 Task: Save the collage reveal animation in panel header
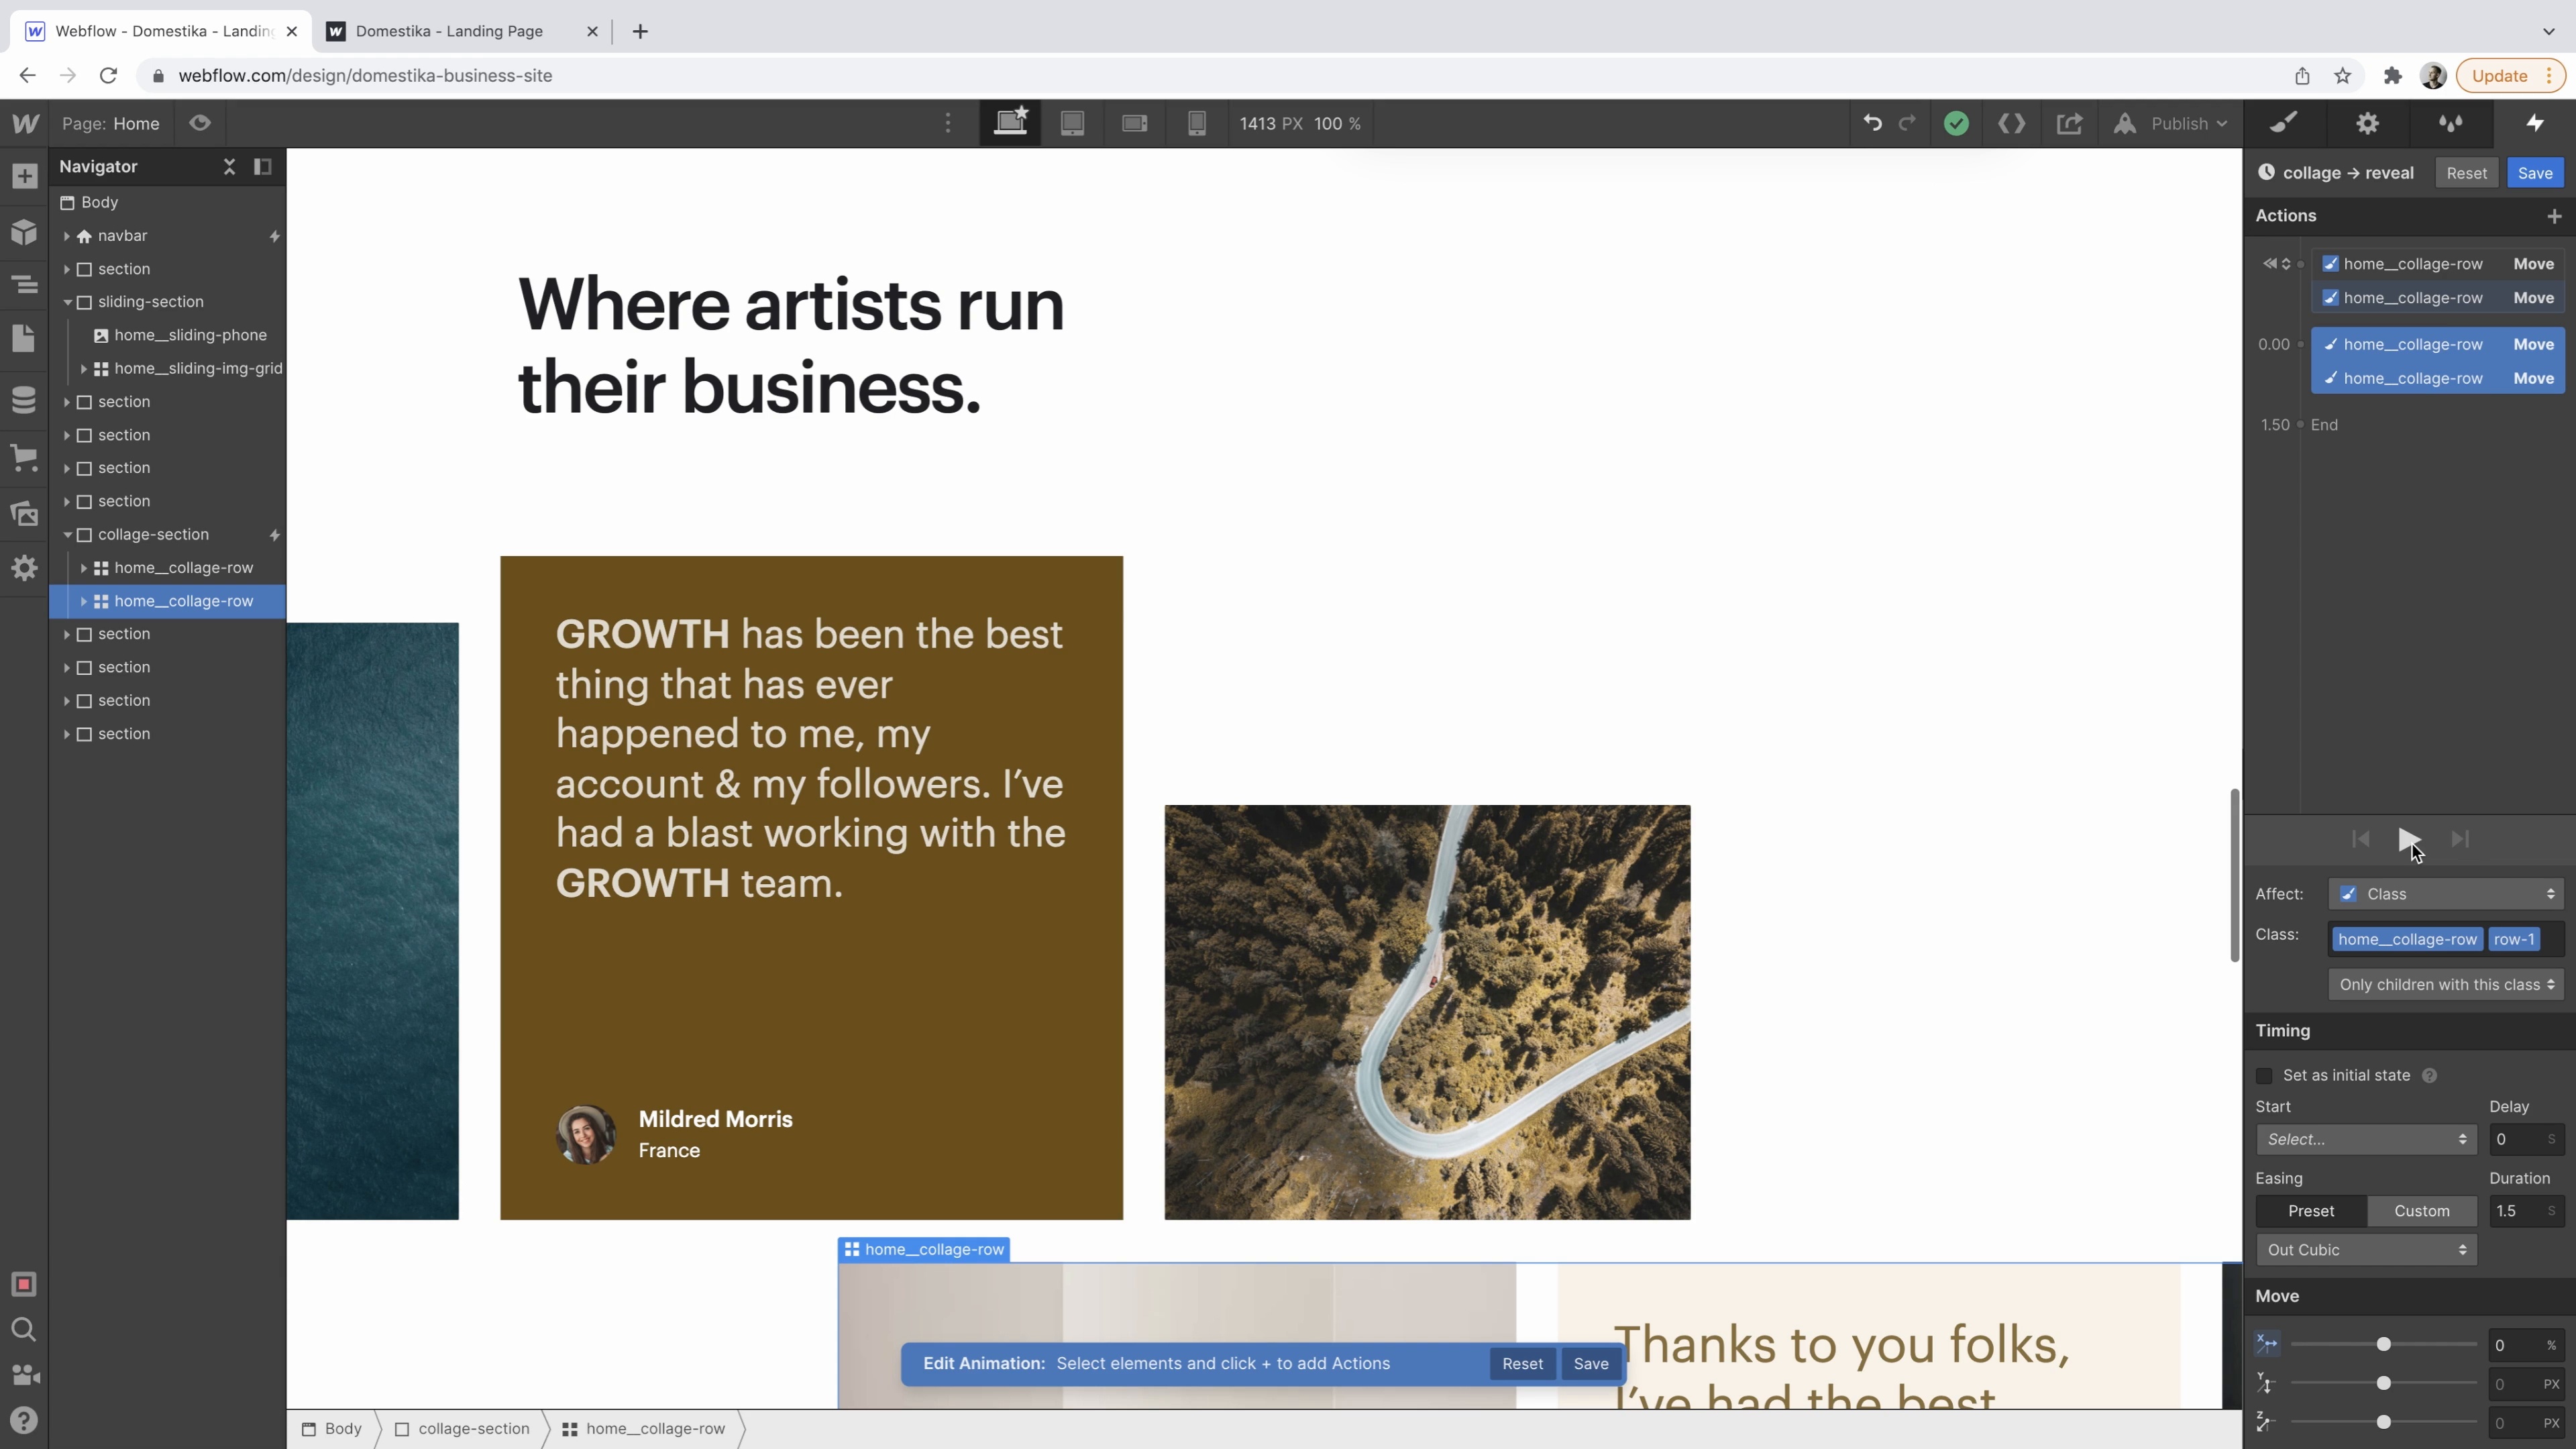pos(2535,173)
